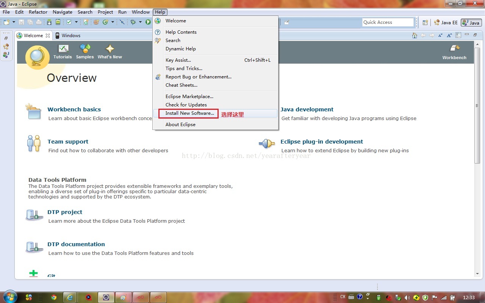Open the What's New star icon

tap(110, 48)
